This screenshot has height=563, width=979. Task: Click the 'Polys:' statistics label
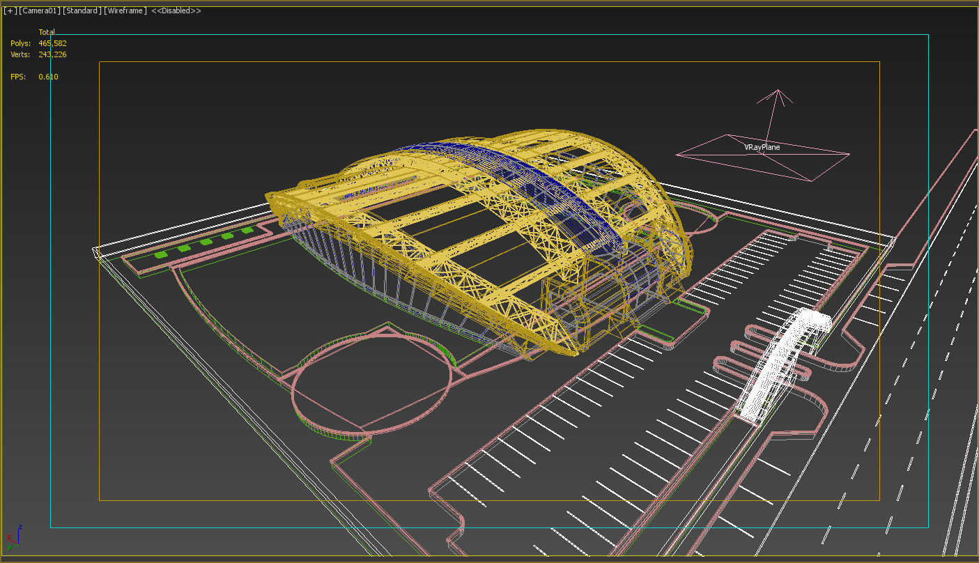pos(20,43)
